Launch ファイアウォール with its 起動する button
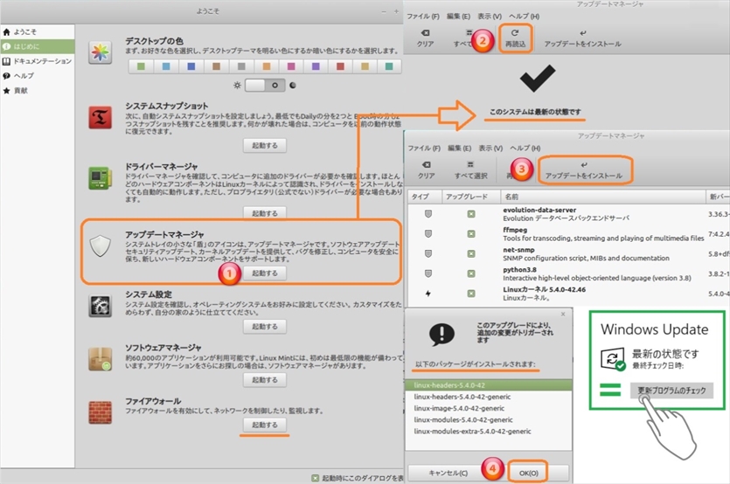This screenshot has height=484, width=730. [264, 425]
